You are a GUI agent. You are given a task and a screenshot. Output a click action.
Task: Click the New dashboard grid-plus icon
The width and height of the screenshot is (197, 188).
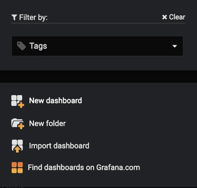18,101
